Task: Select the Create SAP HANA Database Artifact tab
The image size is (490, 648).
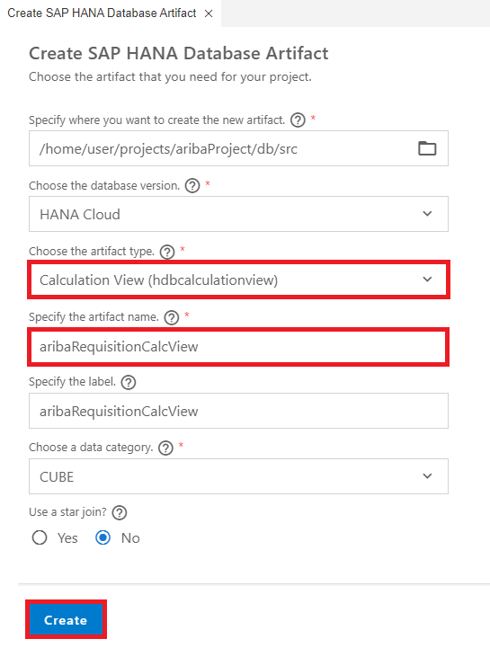Action: click(102, 13)
